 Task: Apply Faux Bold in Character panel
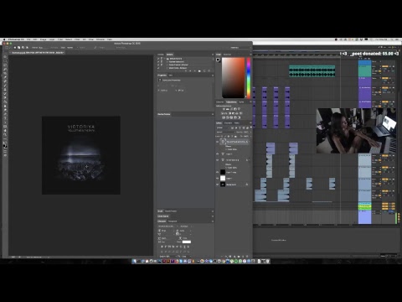(162, 247)
